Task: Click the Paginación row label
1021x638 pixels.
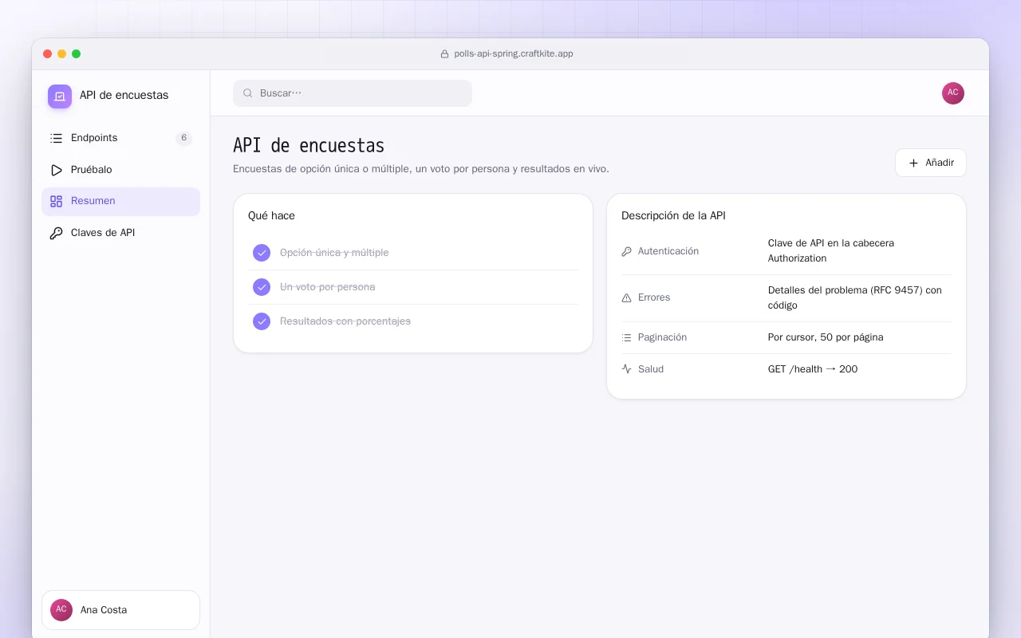Action: point(662,337)
